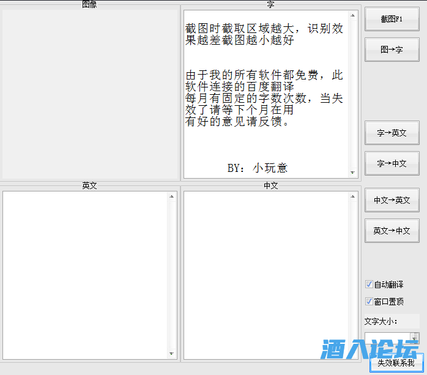This screenshot has height=375, width=427.
Task: Click the down arrow of 中文 box scrollbar
Action: click(352, 354)
